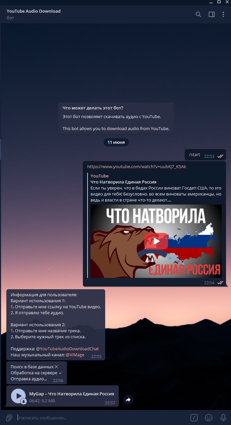
Task: Click the 'Обработка на сервере' status line
Action: tap(36, 373)
